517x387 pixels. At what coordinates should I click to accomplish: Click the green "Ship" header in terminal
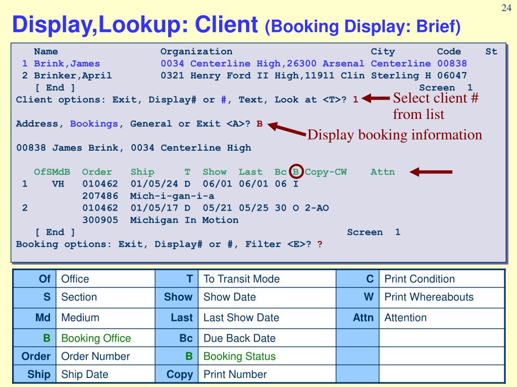pos(142,172)
